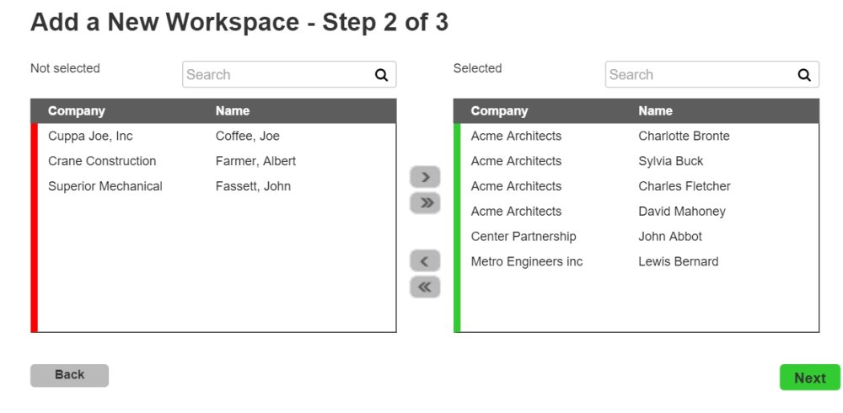Focus the Not selected search field

[278, 75]
